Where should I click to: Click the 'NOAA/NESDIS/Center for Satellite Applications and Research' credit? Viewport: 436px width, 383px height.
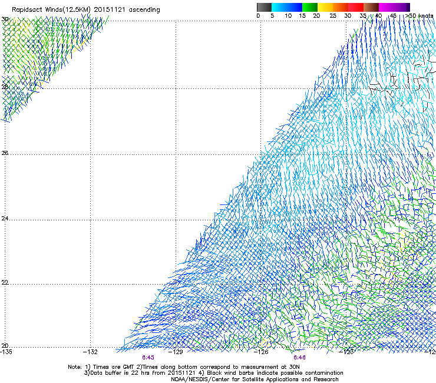(x=255, y=379)
